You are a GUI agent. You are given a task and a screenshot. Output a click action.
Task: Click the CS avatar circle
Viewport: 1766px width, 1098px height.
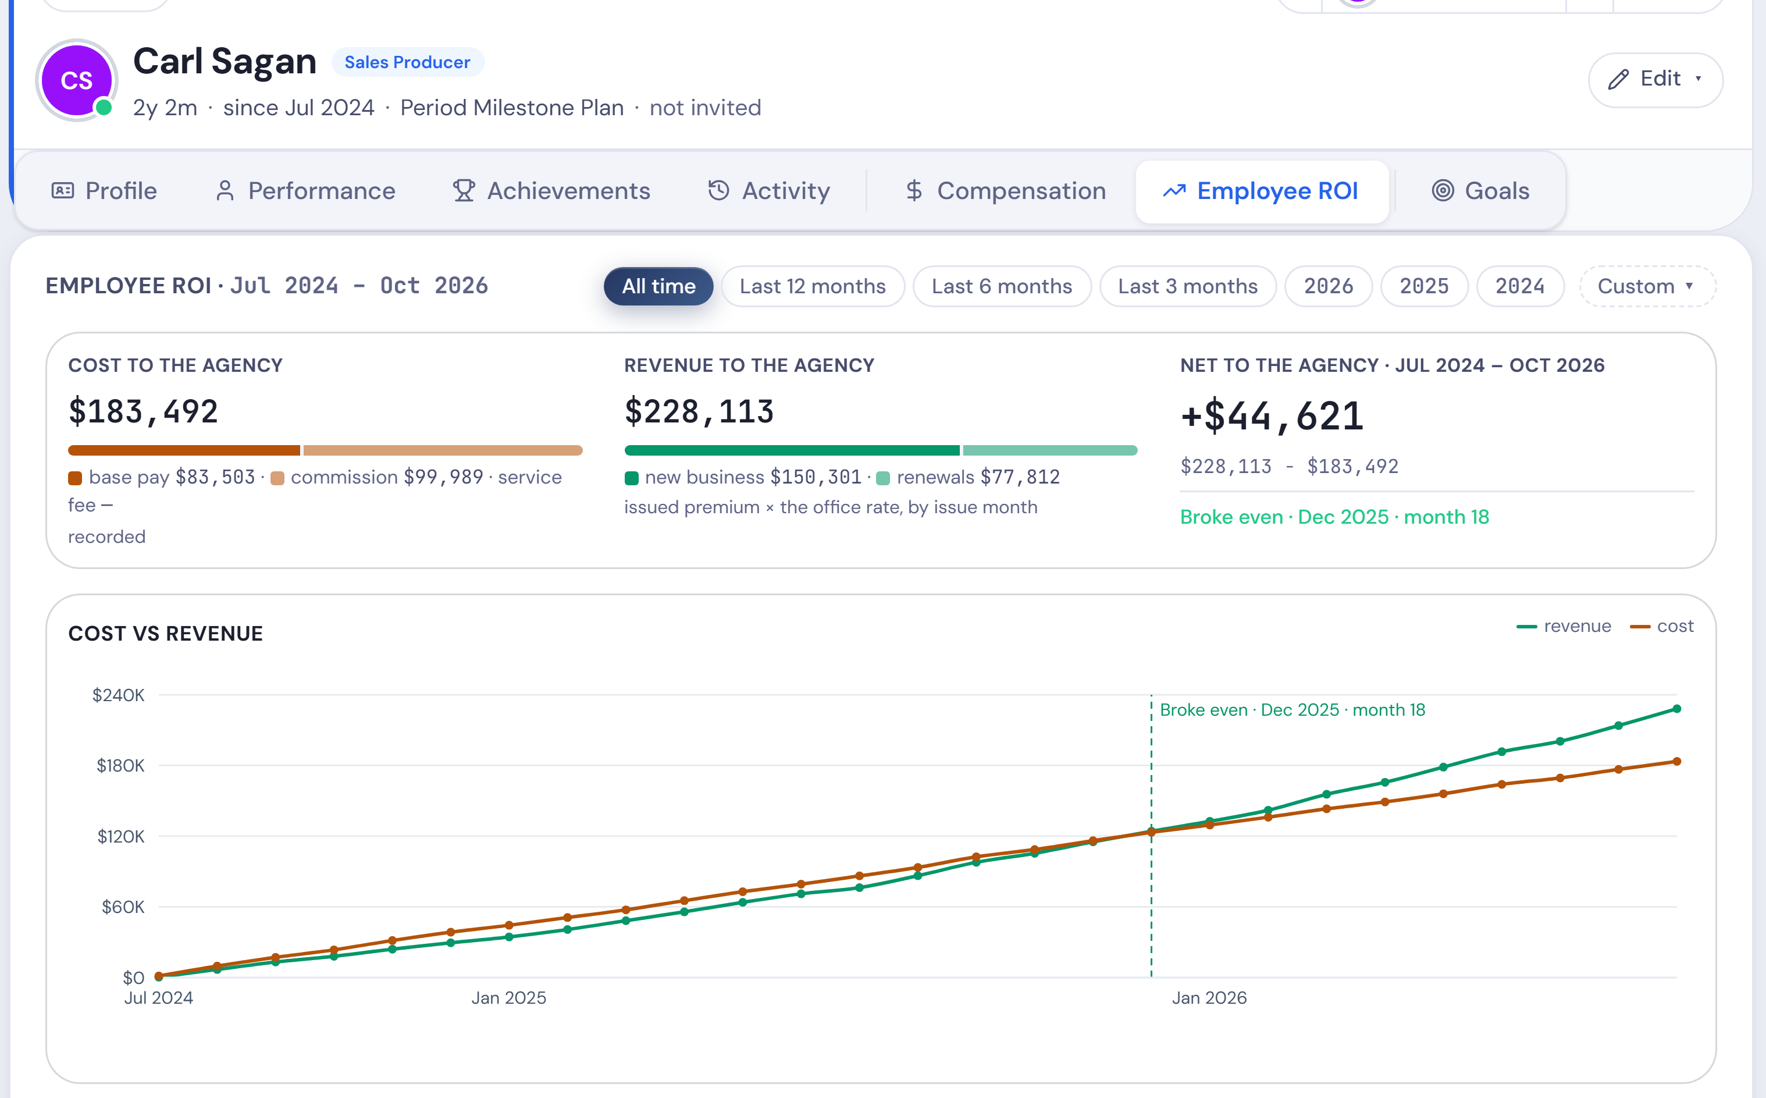76,80
